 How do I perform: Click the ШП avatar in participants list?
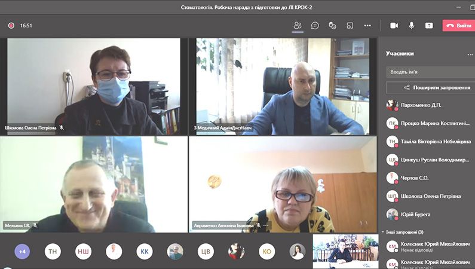coord(392,196)
